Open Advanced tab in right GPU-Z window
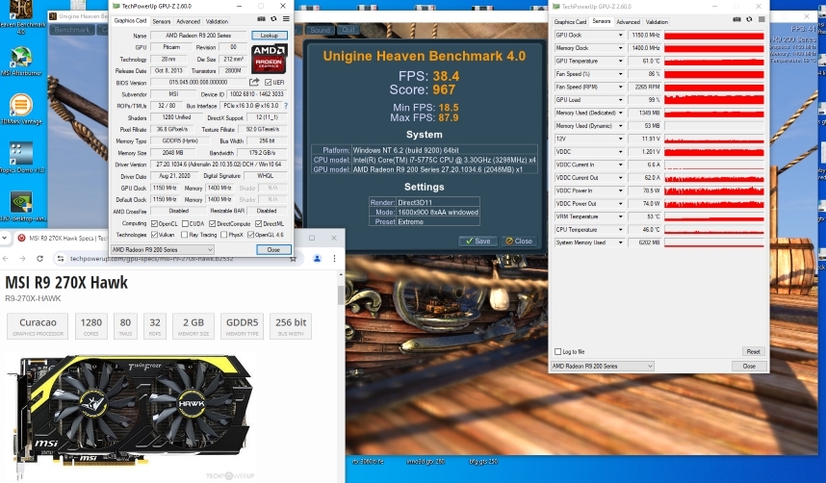 click(x=628, y=22)
